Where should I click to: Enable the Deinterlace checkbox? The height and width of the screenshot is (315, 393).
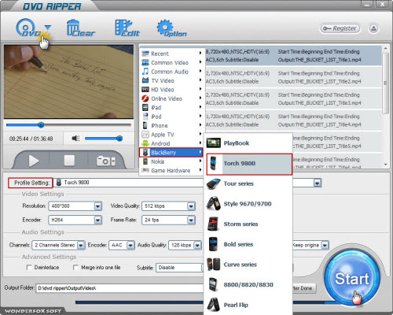(29, 268)
